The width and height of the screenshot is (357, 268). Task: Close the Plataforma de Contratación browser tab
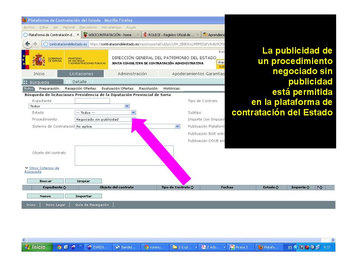click(x=78, y=35)
